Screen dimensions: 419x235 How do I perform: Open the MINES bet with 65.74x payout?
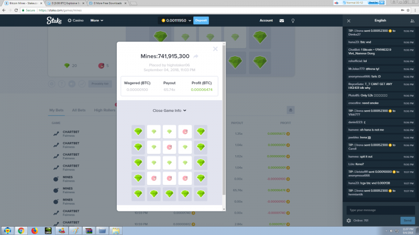click(171, 190)
